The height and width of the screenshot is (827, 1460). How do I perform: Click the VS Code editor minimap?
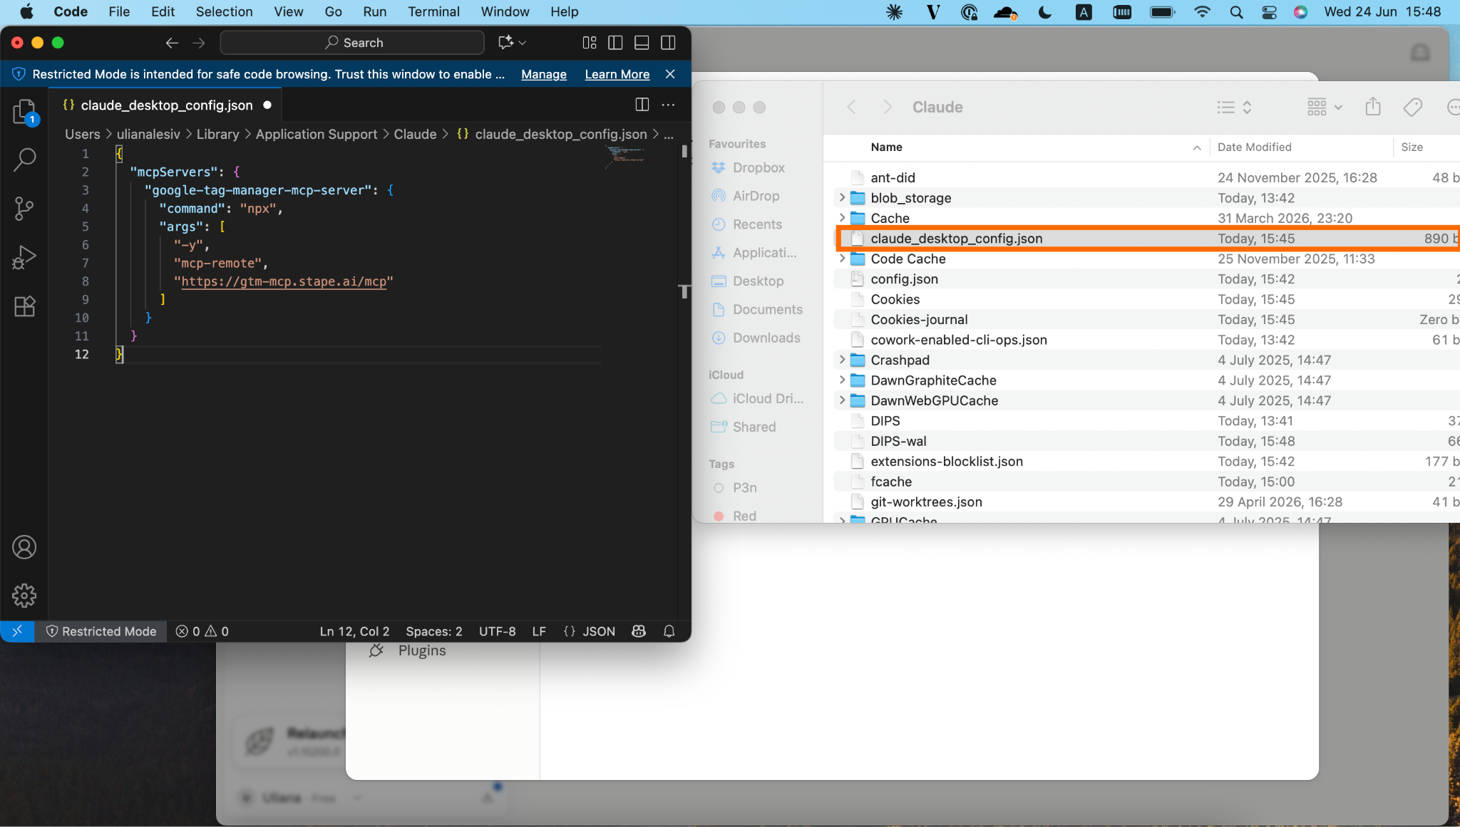click(x=625, y=158)
